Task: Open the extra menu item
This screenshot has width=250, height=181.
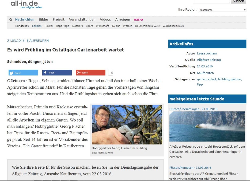Action: [138, 19]
